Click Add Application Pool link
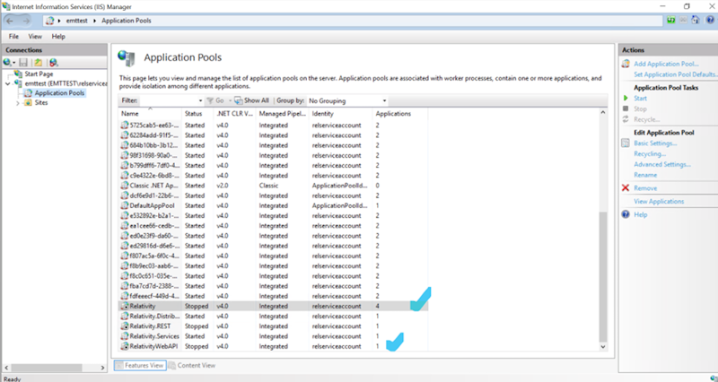718x382 pixels. pos(666,64)
